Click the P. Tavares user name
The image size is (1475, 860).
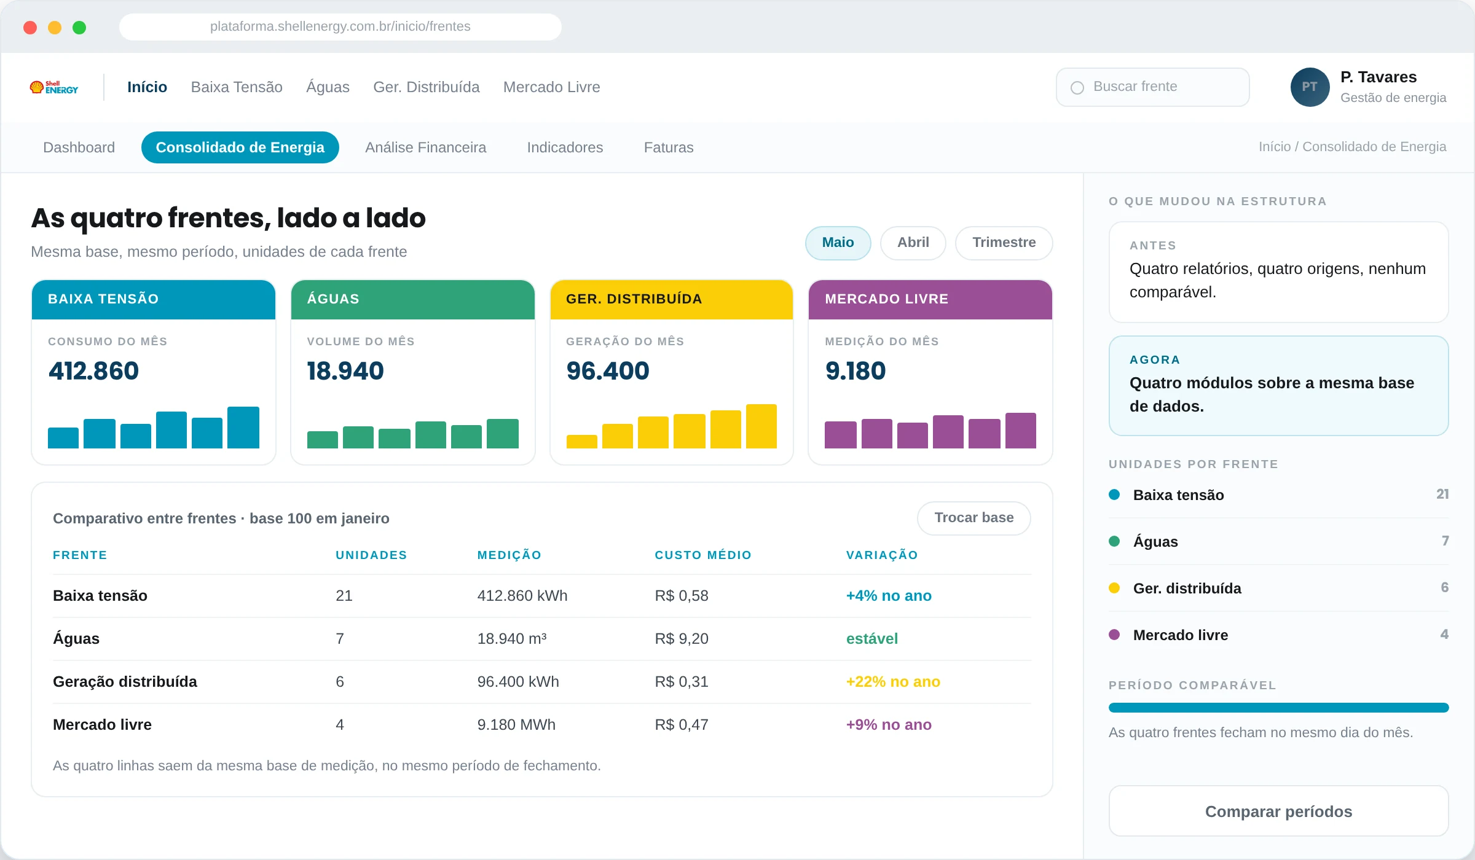(x=1379, y=77)
